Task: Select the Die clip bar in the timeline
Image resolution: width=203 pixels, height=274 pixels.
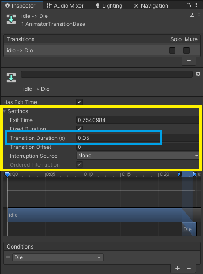Action: (189, 229)
